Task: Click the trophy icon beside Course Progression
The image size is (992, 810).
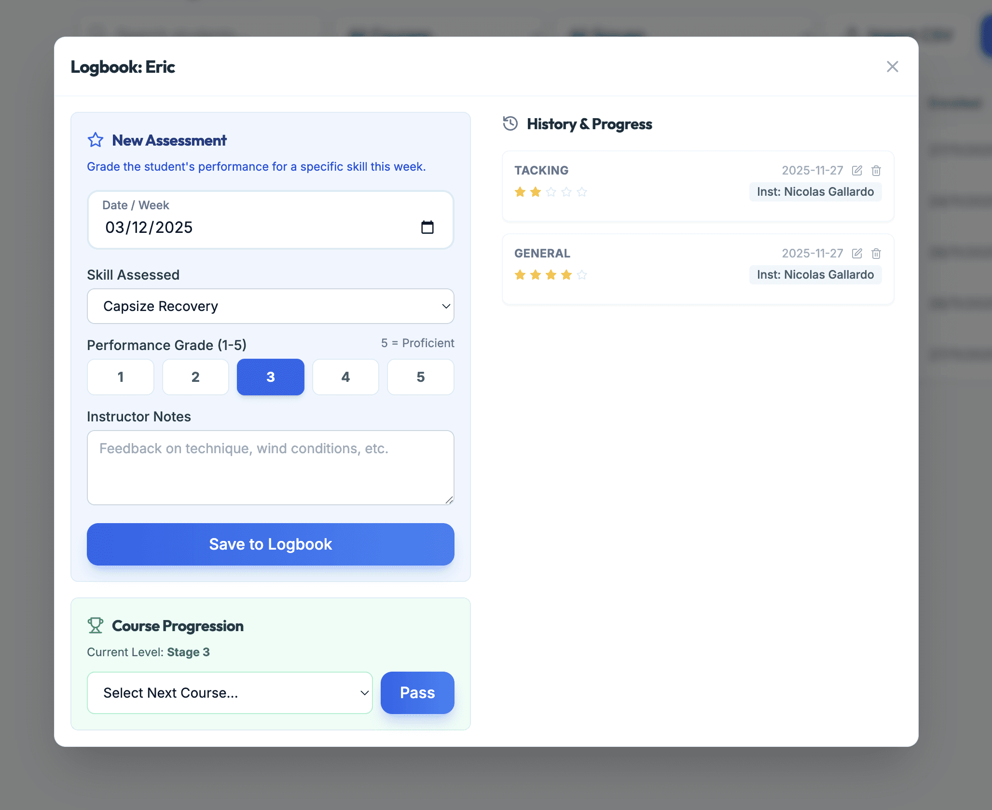Action: (x=95, y=625)
